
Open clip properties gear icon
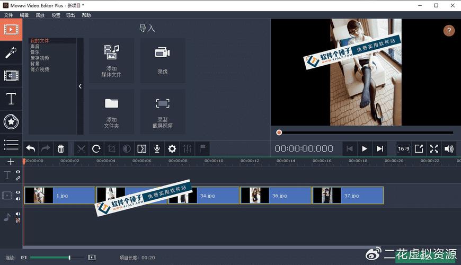pos(172,149)
